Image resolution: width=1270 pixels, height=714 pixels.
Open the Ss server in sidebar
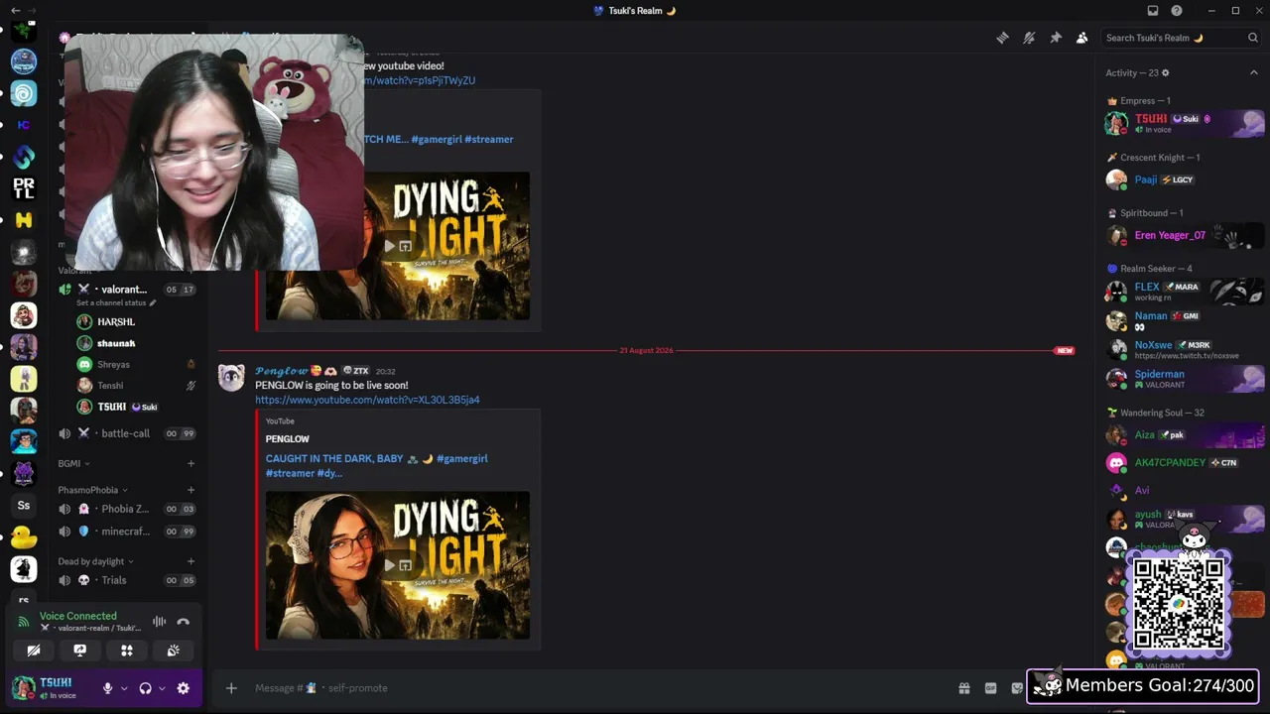(x=24, y=506)
